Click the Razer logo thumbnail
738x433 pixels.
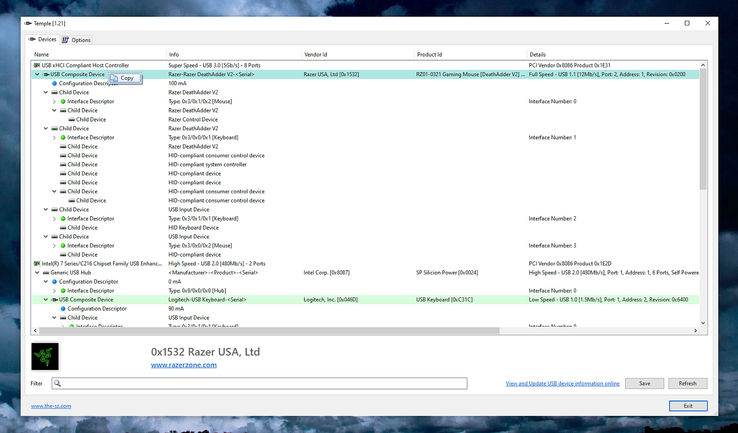[45, 356]
